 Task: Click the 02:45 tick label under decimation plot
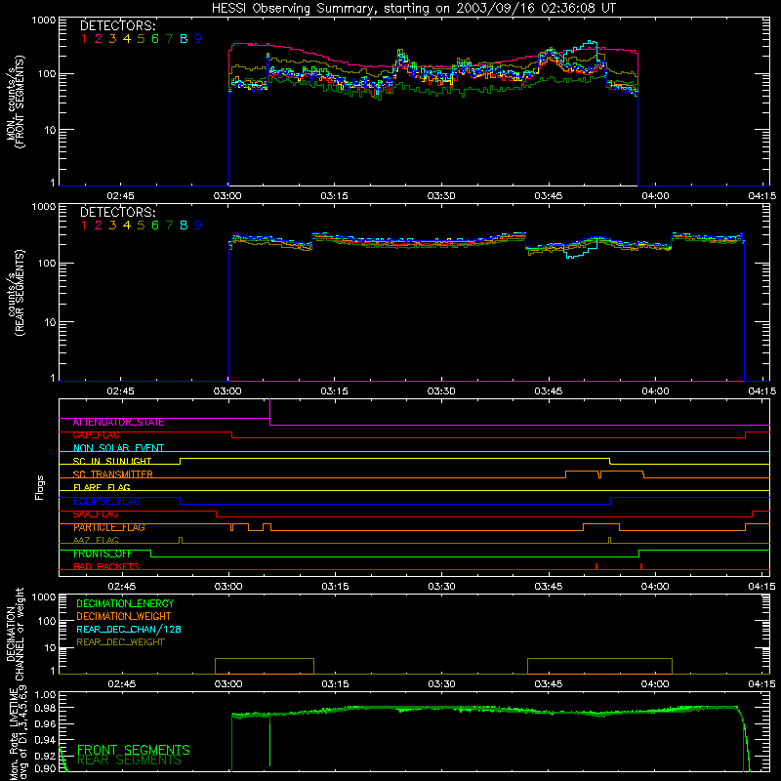[121, 684]
